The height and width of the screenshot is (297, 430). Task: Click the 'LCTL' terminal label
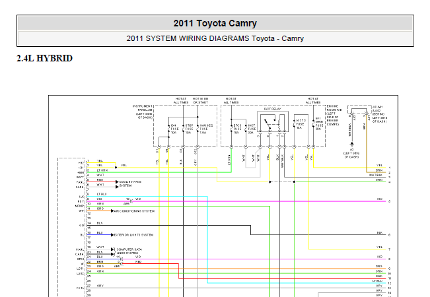(x=80, y=288)
